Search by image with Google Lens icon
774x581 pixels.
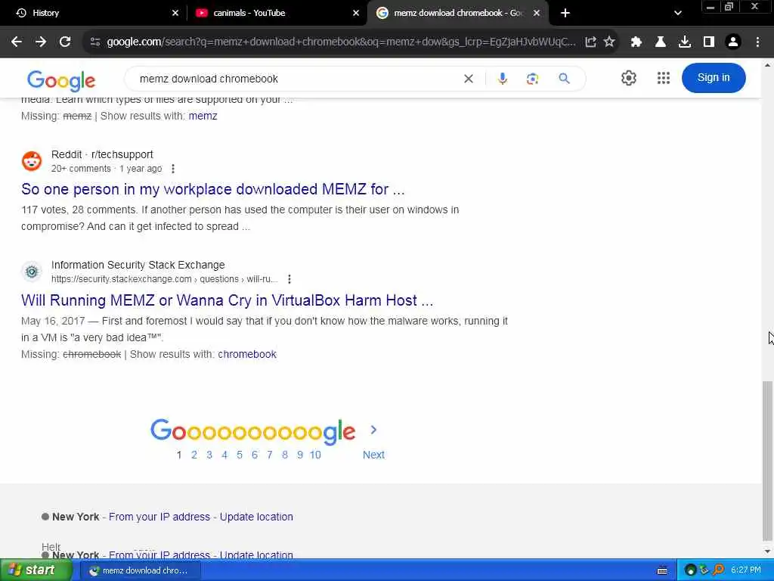point(532,79)
